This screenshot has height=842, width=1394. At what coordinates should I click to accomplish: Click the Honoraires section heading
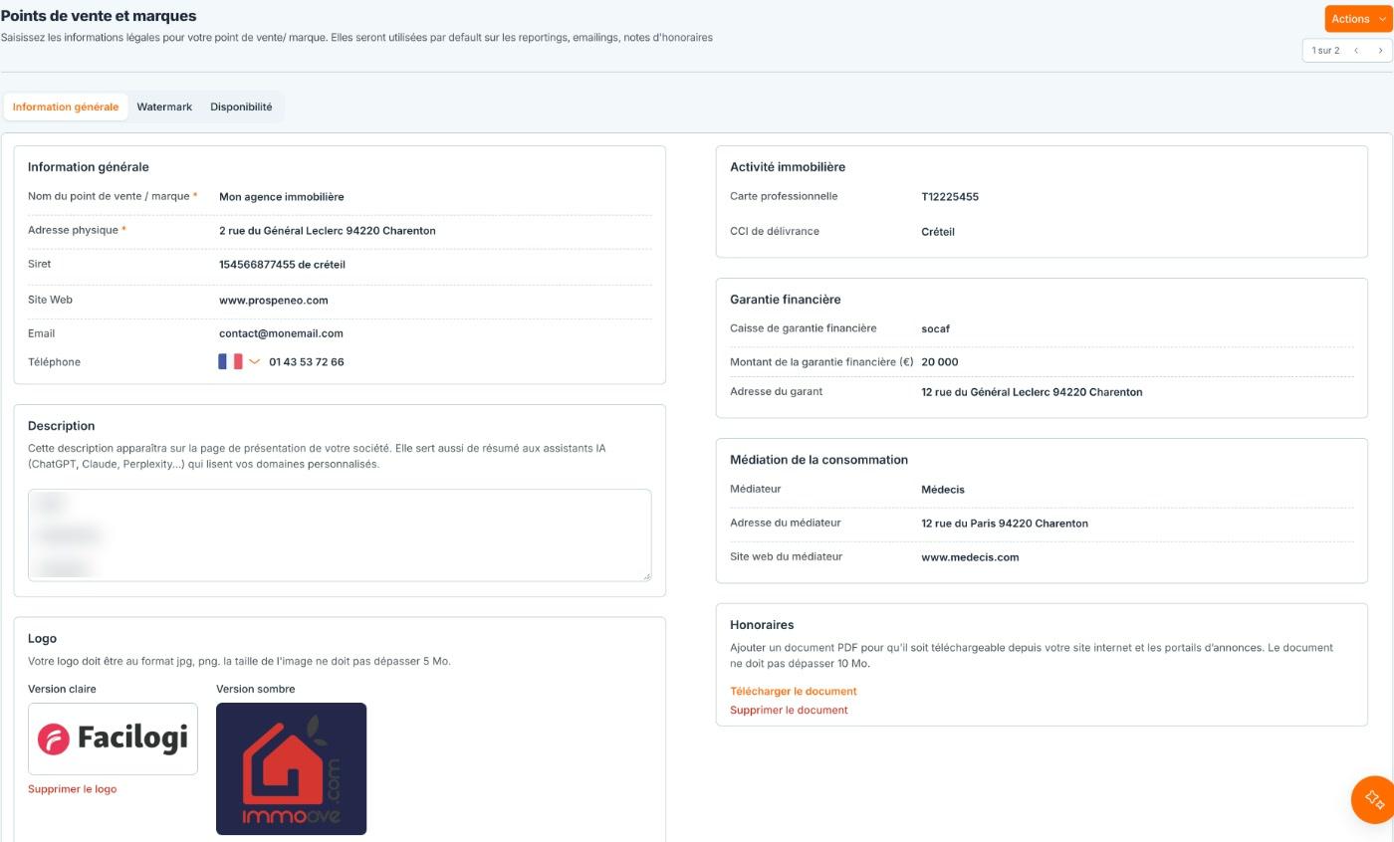(762, 625)
